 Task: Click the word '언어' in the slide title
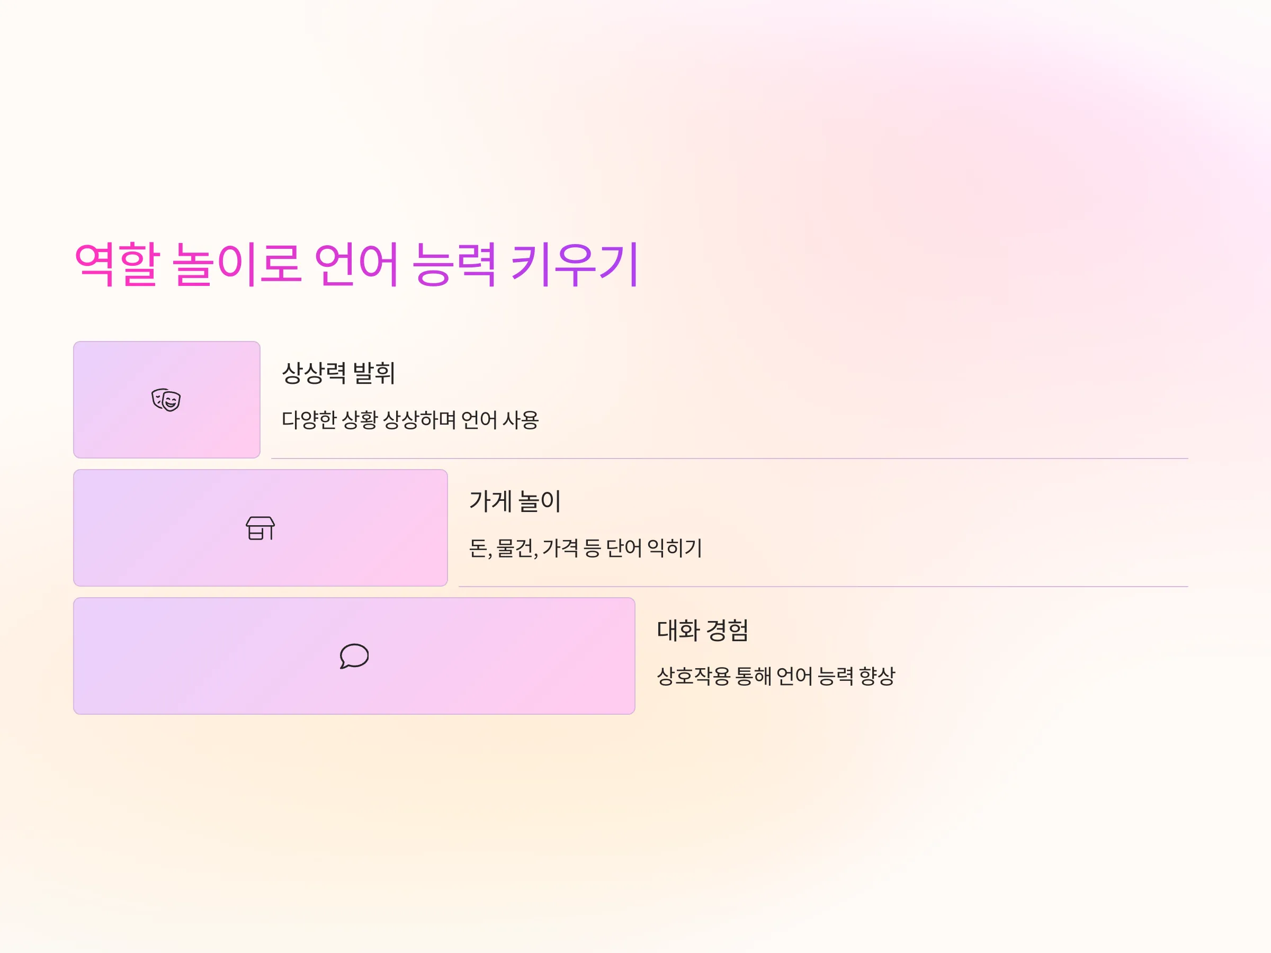point(356,264)
